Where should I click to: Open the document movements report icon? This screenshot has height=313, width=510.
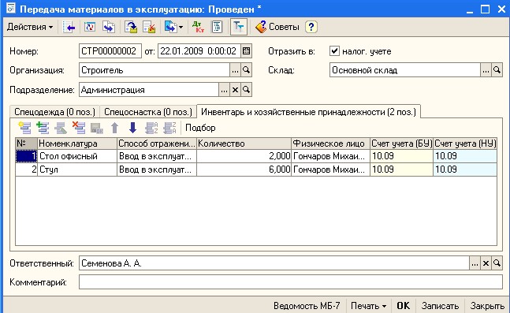click(x=217, y=27)
